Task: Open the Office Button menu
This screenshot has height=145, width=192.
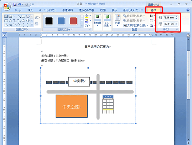Action: pos(7,7)
